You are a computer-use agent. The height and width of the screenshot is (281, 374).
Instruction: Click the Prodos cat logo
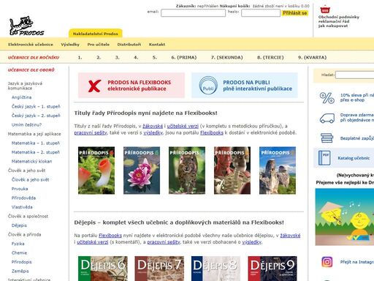pos(26,26)
